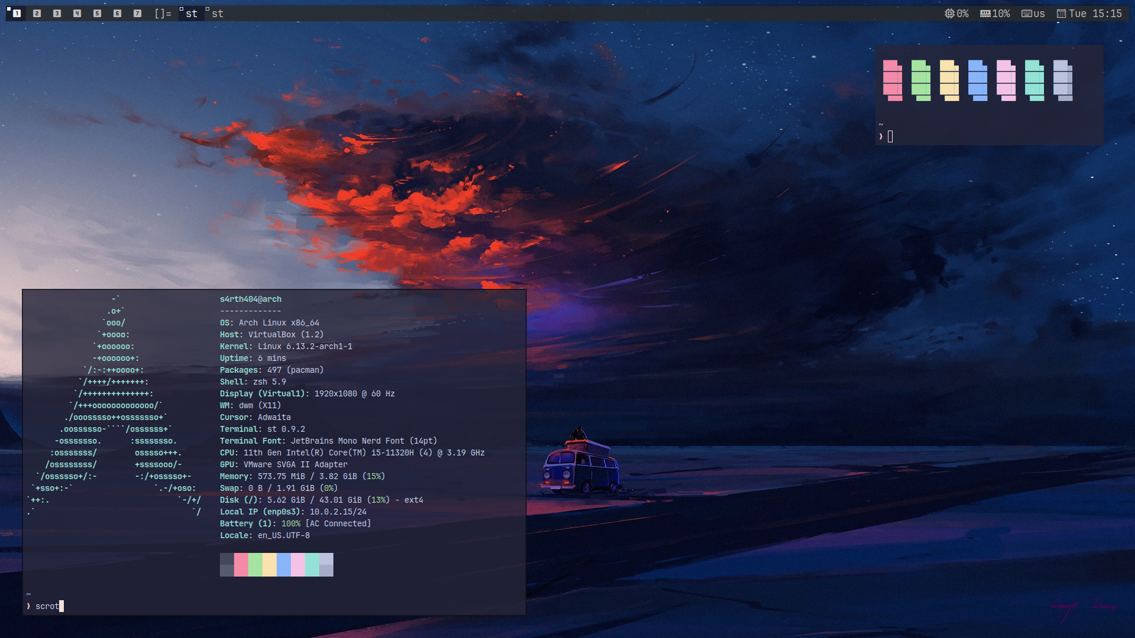Click the green block figure in small terminal
The height and width of the screenshot is (638, 1135).
tap(921, 80)
